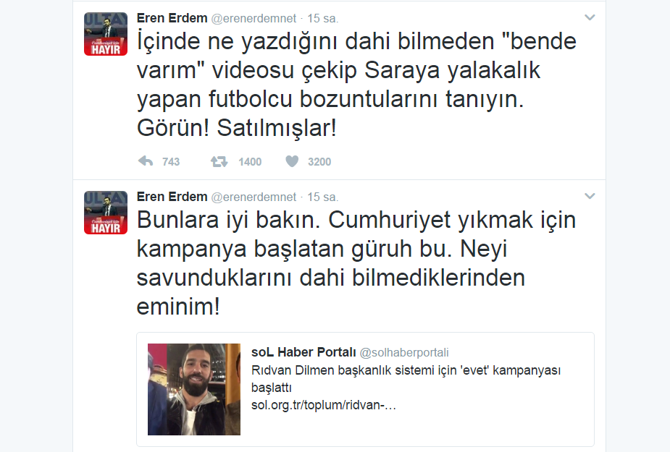This screenshot has width=670, height=452.
Task: Expand second tweet's chevron dropdown menu
Action: pos(590,196)
